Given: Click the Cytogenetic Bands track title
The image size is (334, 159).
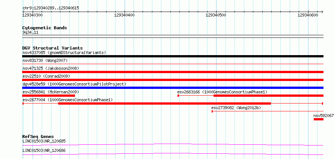Looking at the screenshot, I should point(45,28).
